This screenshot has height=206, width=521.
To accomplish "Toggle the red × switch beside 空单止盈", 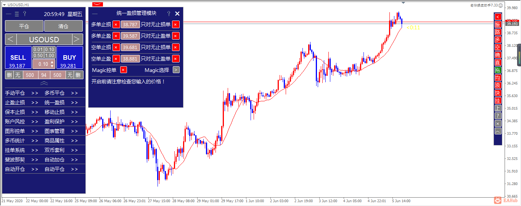I will pyautogui.click(x=116, y=59).
